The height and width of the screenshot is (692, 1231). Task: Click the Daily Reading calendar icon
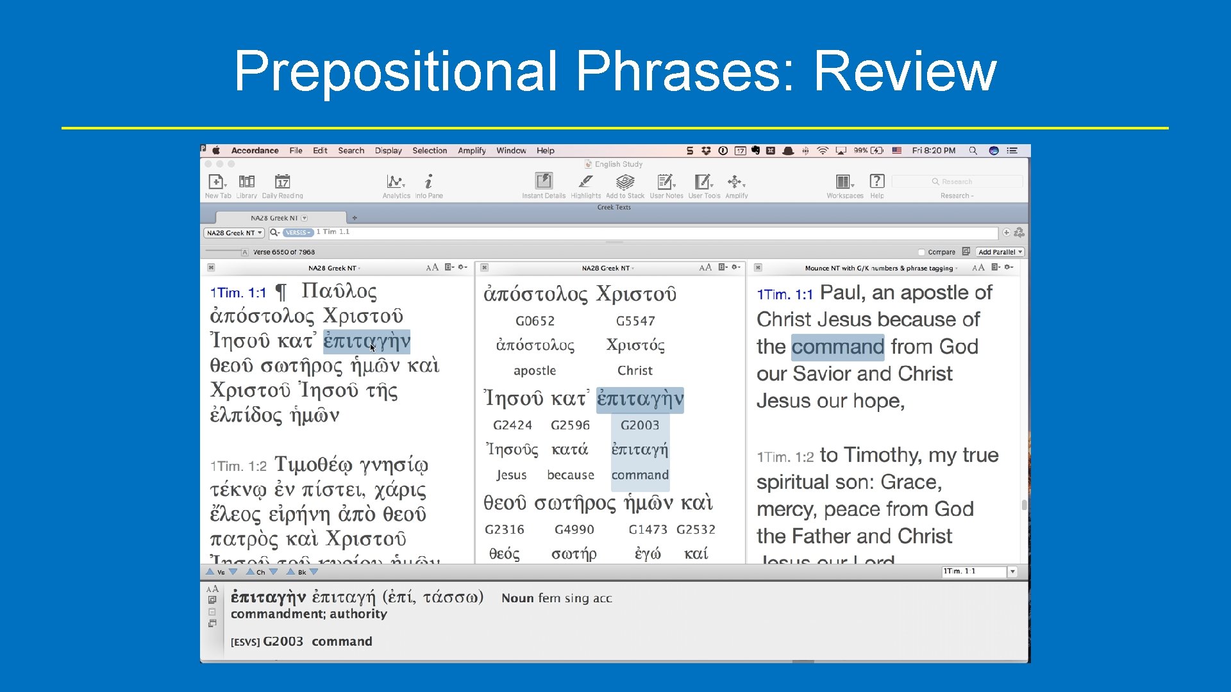[x=282, y=182]
